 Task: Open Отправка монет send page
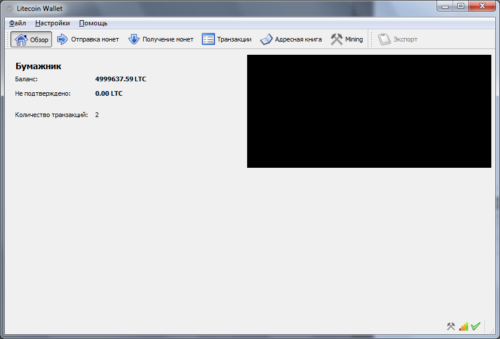coord(88,39)
